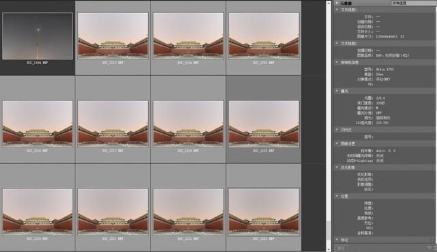437x252 pixels.
Task: Click the file name DSC_1118.NEF
Action: point(188,151)
